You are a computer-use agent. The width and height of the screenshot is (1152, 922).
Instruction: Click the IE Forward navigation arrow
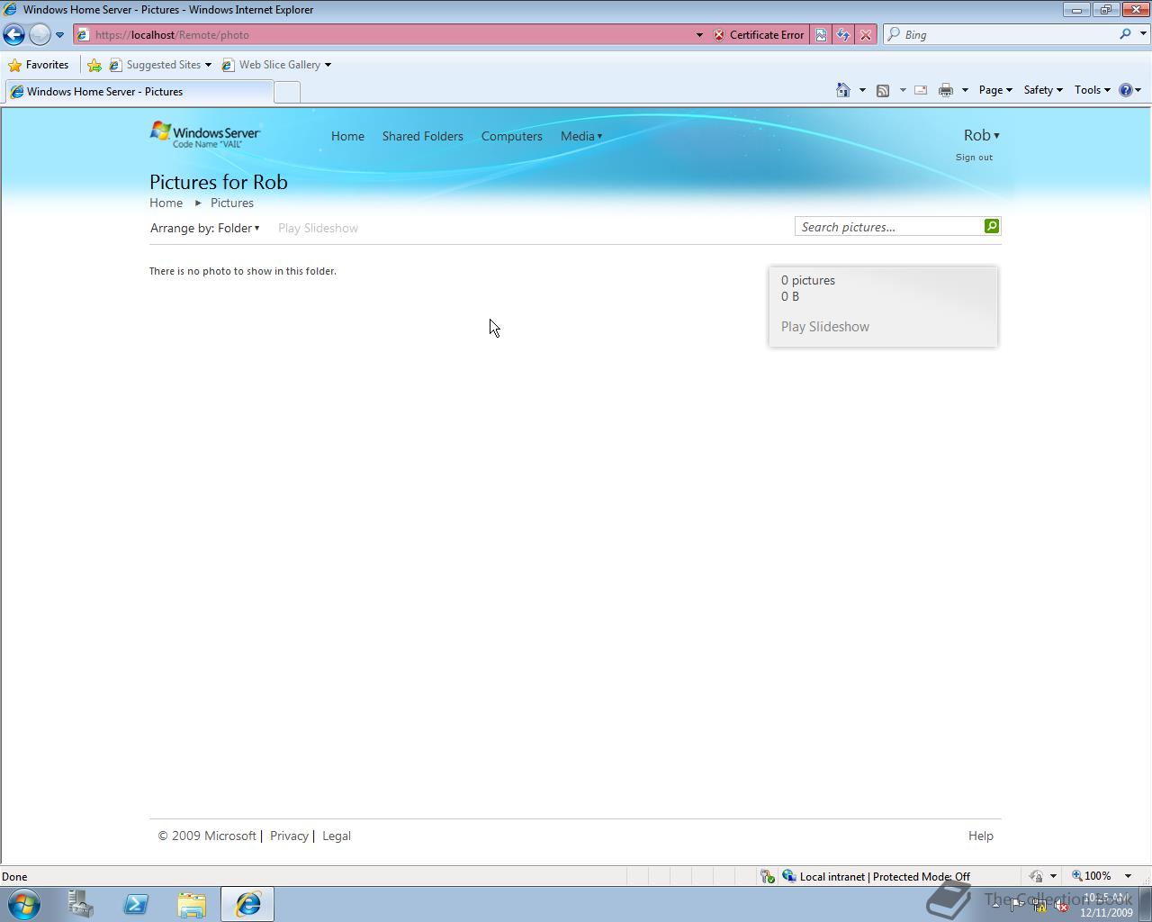tap(40, 34)
